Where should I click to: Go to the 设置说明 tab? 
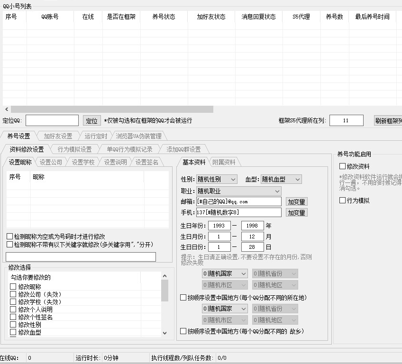point(115,162)
